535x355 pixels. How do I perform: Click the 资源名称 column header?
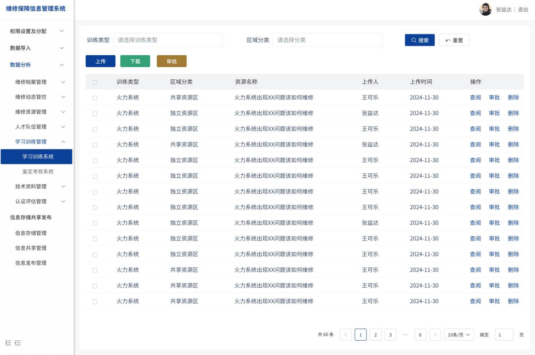point(246,82)
